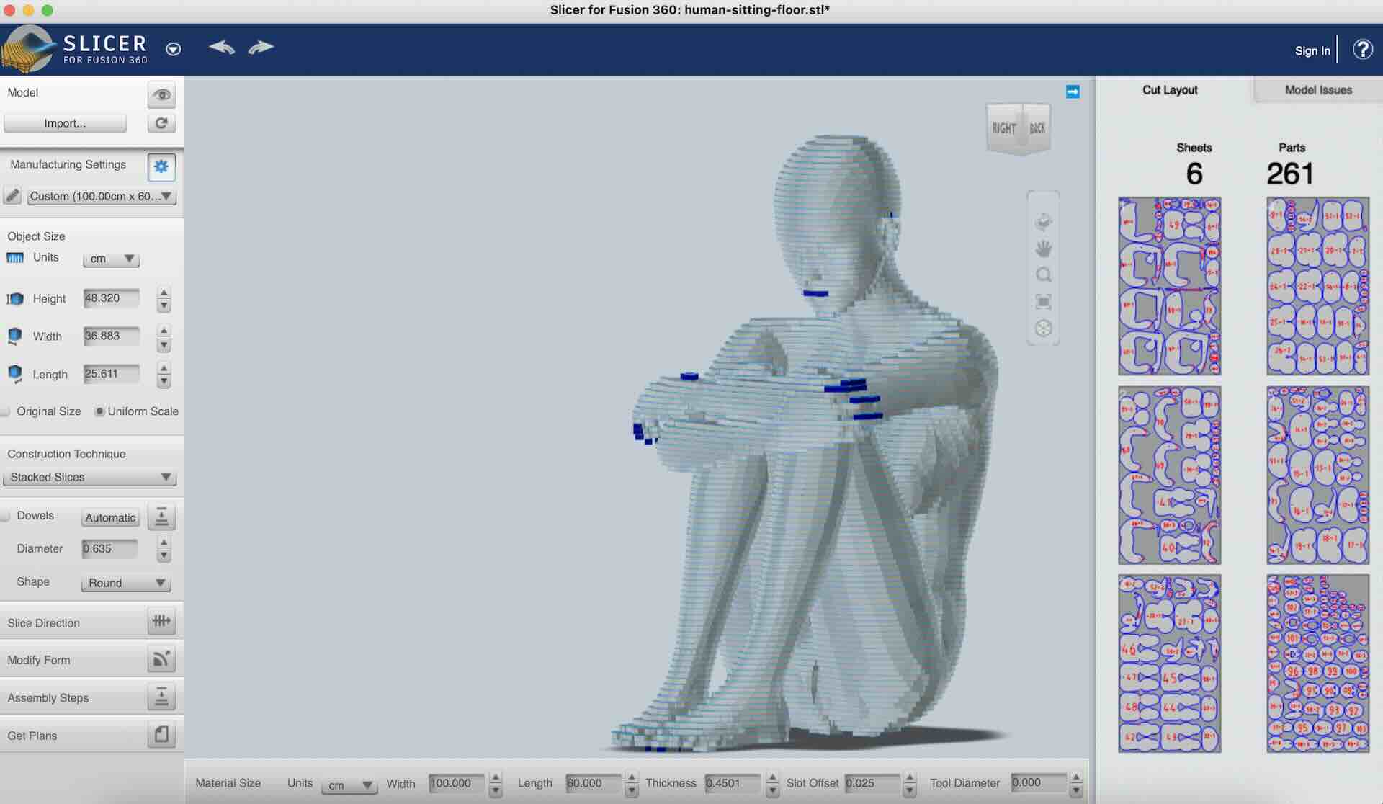Viewport: 1383px width, 804px height.
Task: Click the Sign In link
Action: coord(1312,50)
